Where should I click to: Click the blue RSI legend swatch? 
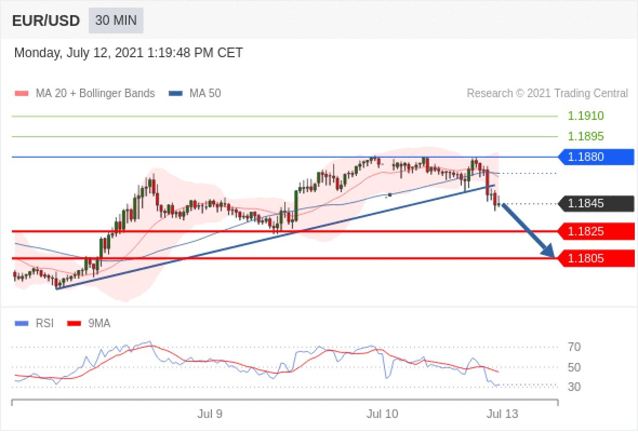coord(22,323)
